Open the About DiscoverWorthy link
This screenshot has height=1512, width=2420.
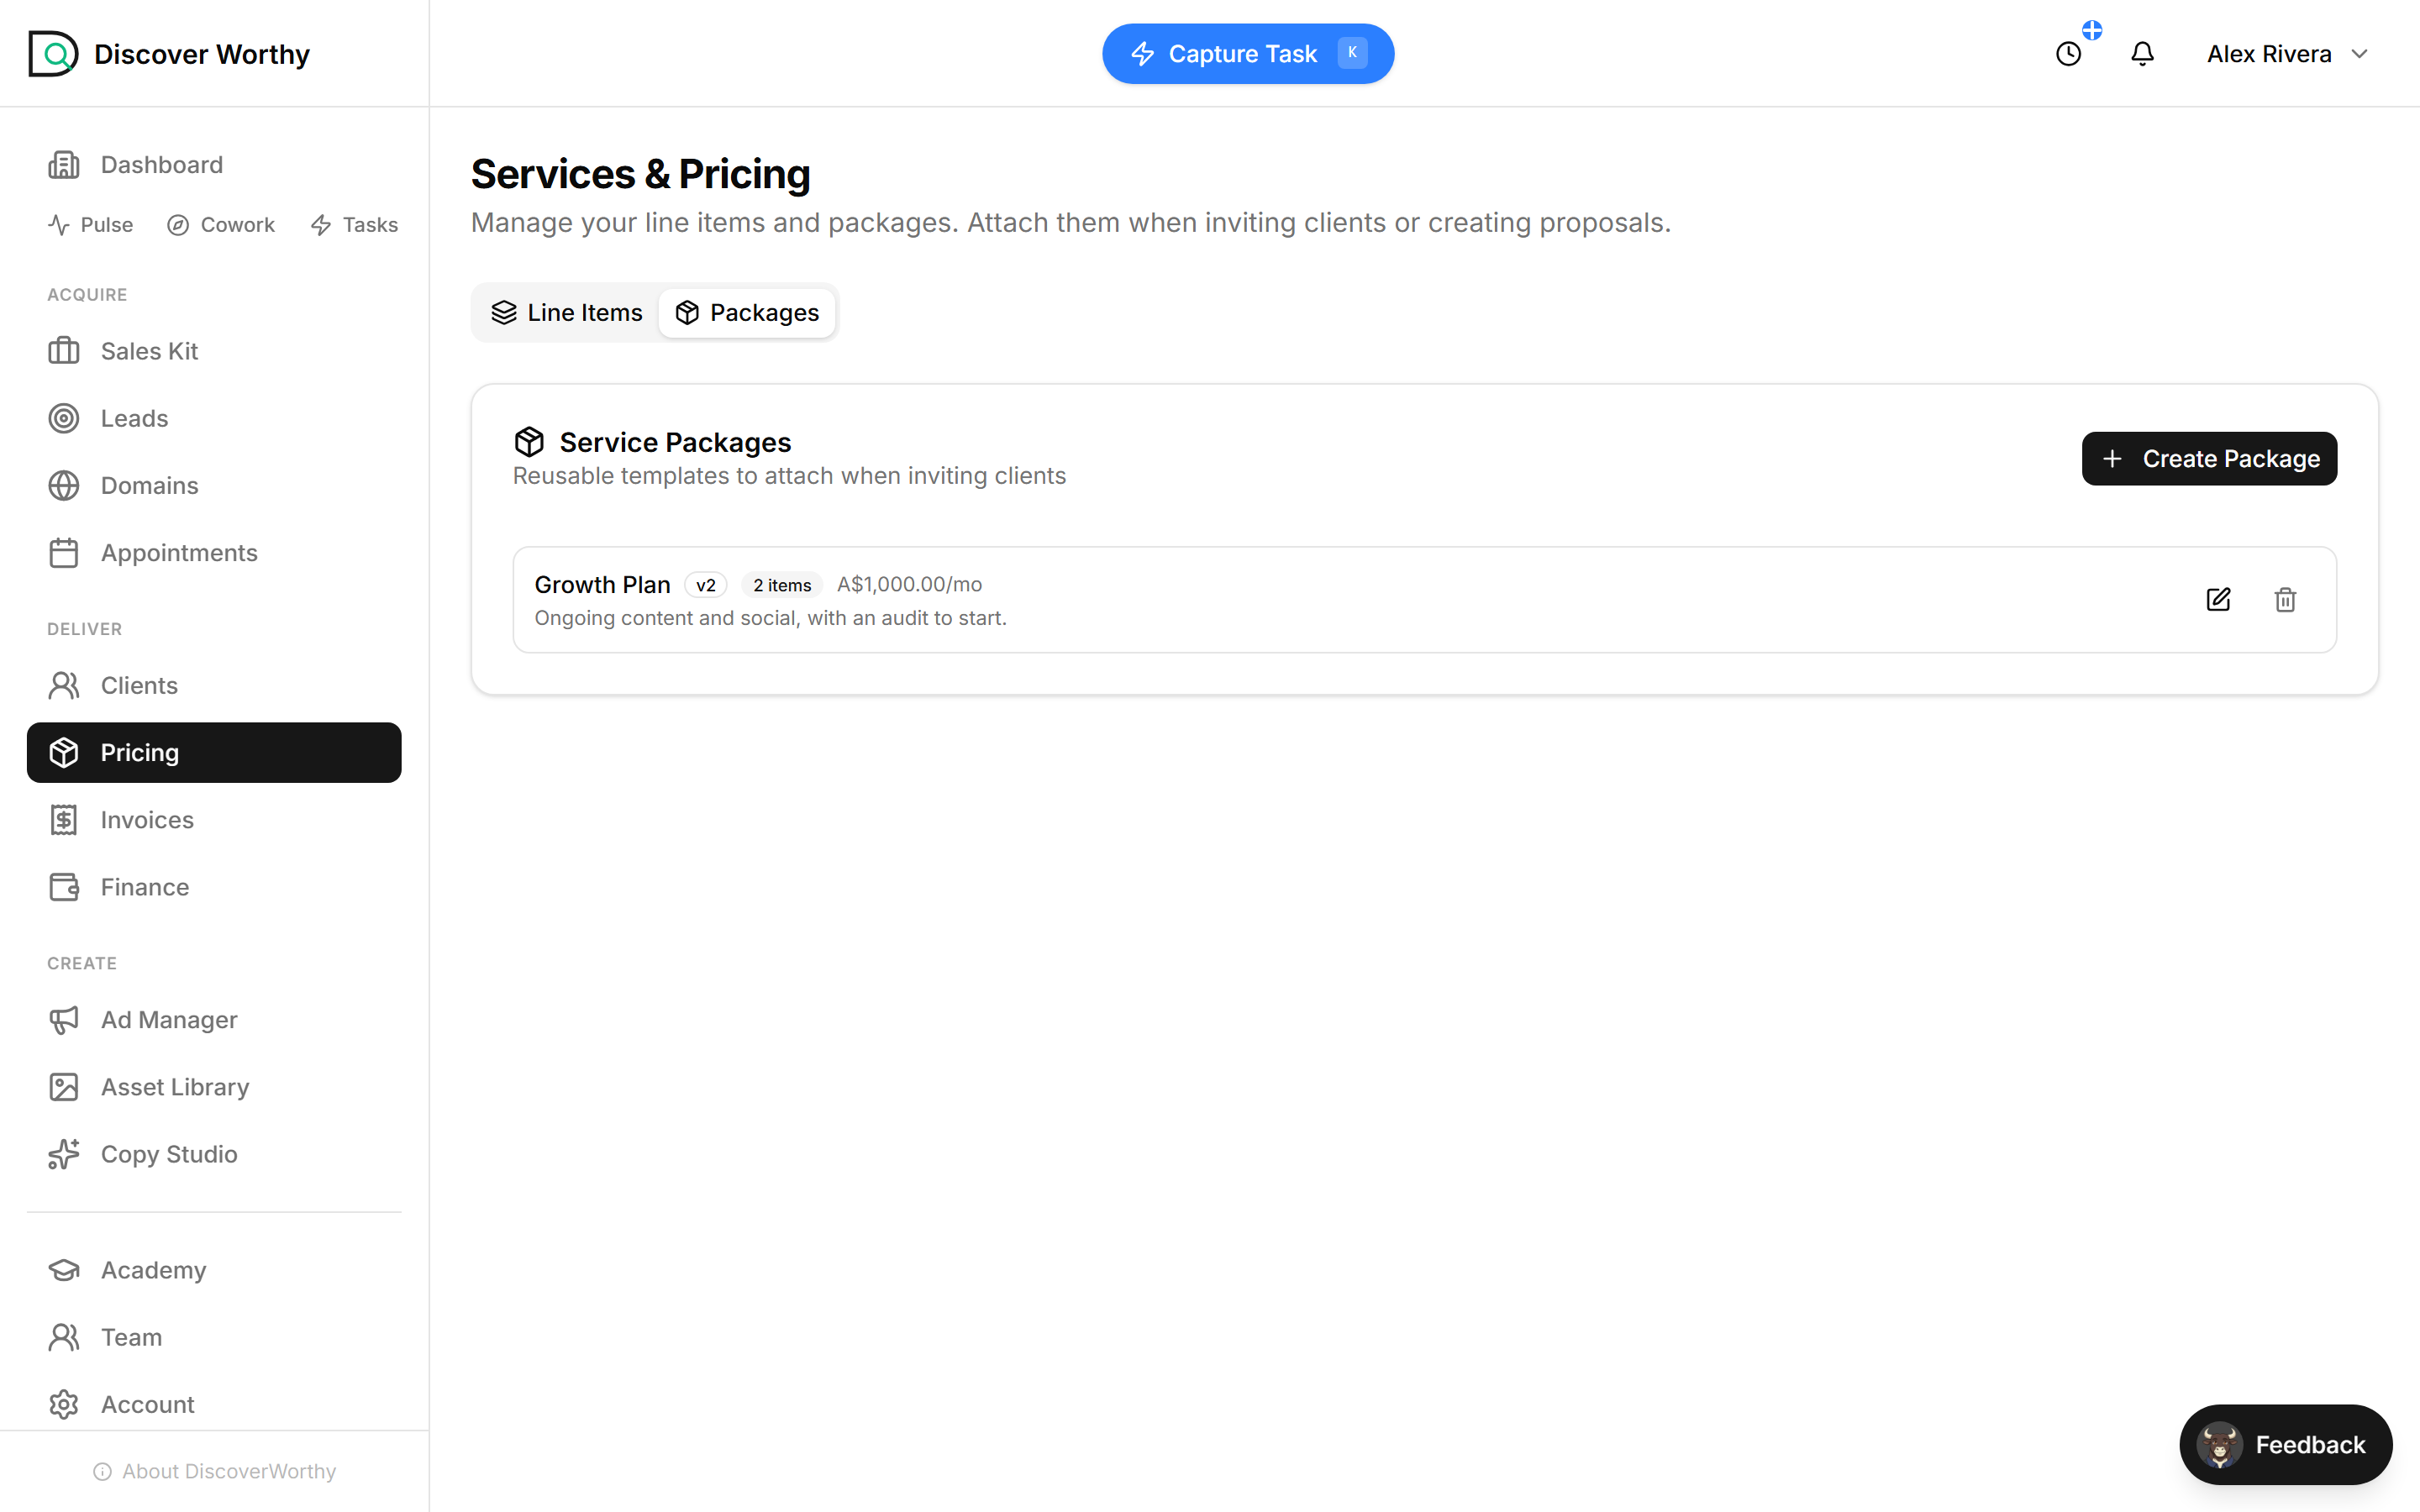(x=215, y=1471)
